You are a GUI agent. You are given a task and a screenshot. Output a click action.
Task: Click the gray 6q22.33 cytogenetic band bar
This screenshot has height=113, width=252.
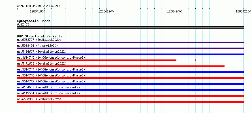(x=130, y=27)
